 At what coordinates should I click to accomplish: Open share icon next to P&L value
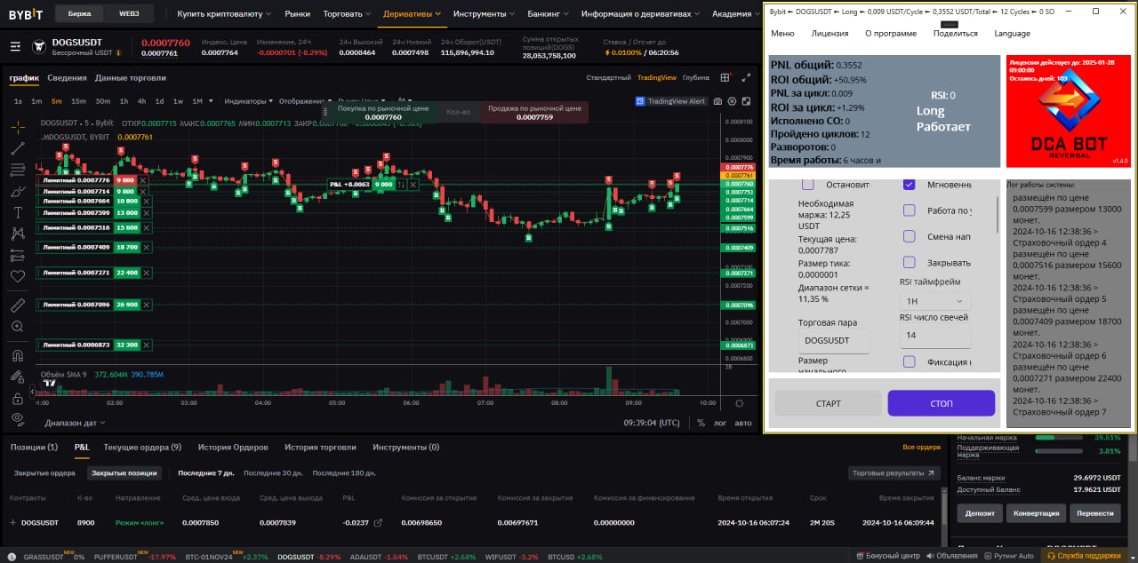coord(378,523)
